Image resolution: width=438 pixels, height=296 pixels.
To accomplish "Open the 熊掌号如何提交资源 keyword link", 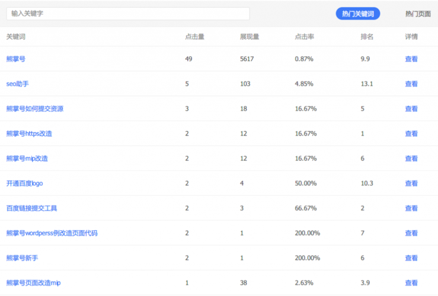I will click(x=35, y=108).
